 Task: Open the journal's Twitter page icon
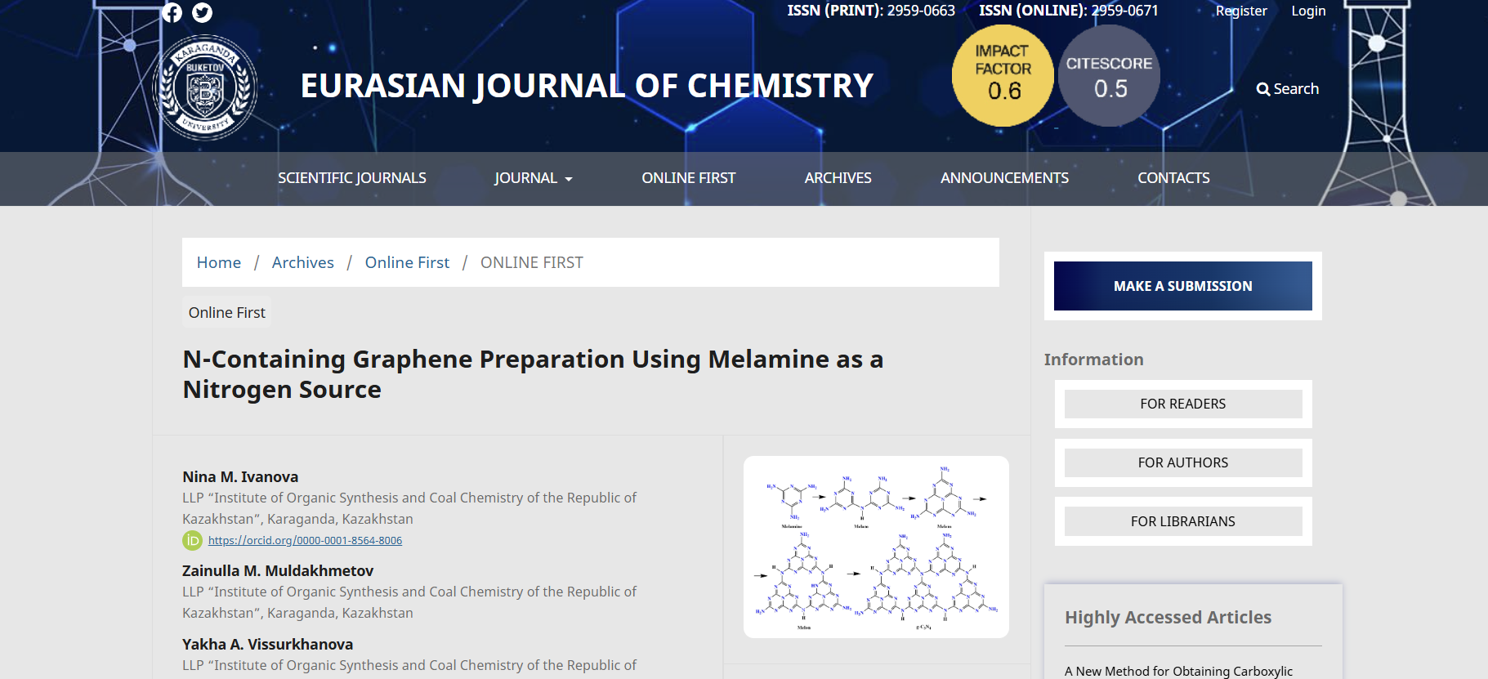pyautogui.click(x=202, y=12)
